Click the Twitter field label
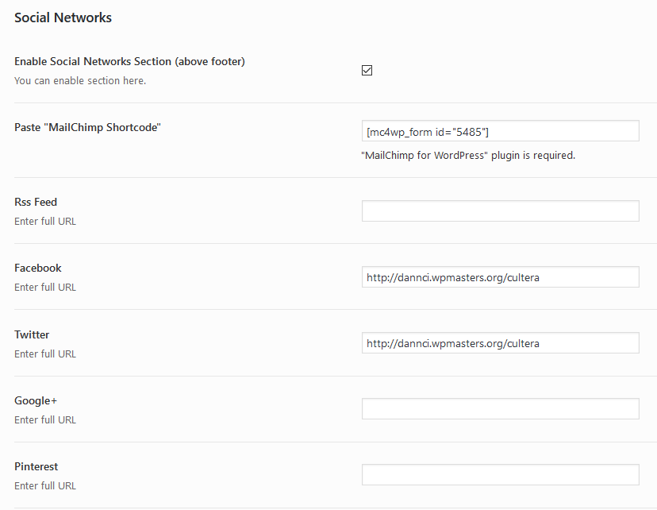This screenshot has width=657, height=510. click(x=32, y=334)
